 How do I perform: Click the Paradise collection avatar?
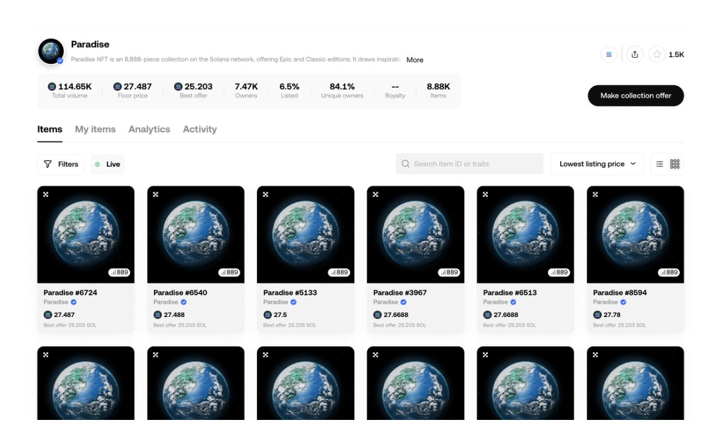coord(51,52)
